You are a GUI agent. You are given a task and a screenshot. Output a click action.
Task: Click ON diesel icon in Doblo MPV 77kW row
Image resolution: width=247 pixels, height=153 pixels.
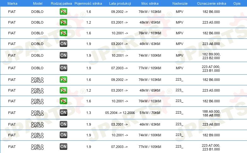point(63,68)
